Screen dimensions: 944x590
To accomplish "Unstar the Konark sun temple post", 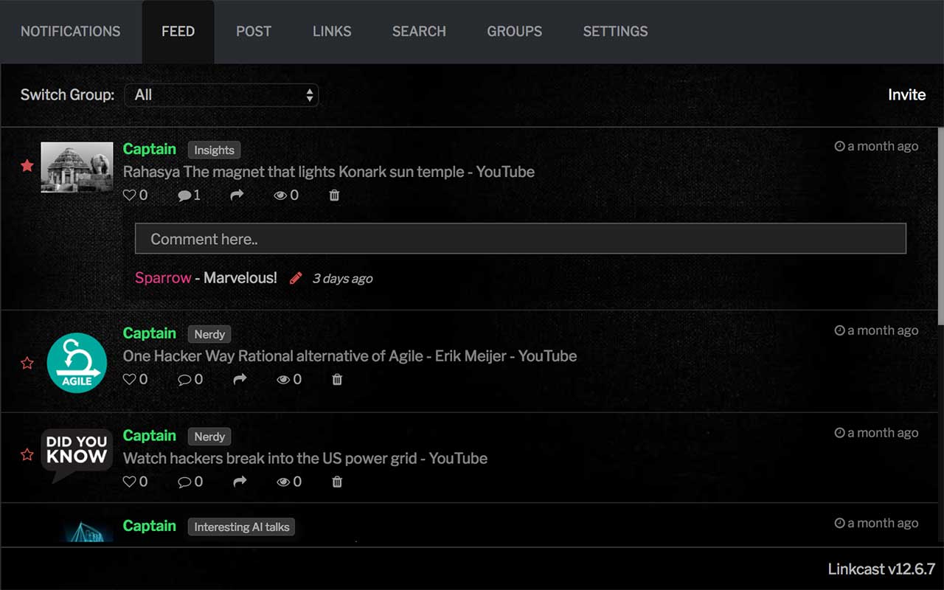I will (x=27, y=166).
